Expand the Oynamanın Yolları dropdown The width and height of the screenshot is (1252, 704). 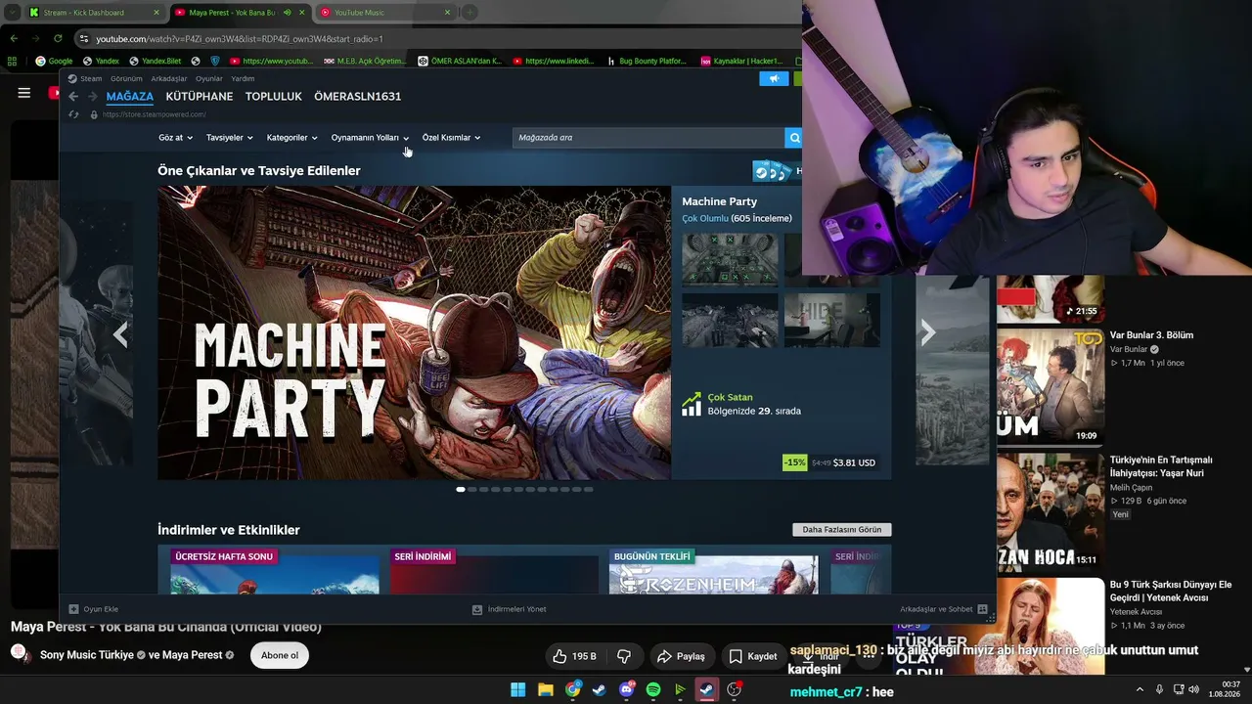coord(370,138)
